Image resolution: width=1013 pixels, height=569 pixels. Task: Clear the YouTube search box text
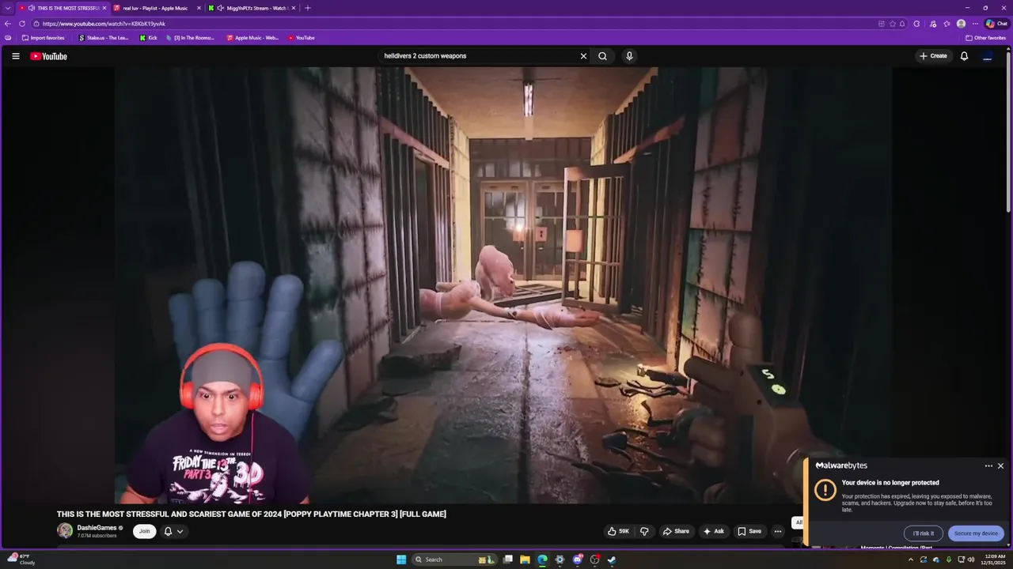point(583,56)
